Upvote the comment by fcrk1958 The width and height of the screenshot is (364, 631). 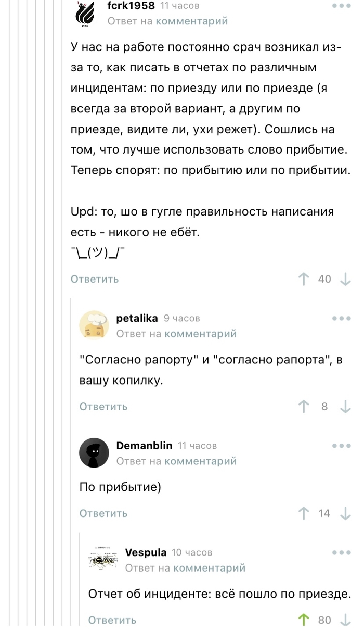[x=304, y=279]
